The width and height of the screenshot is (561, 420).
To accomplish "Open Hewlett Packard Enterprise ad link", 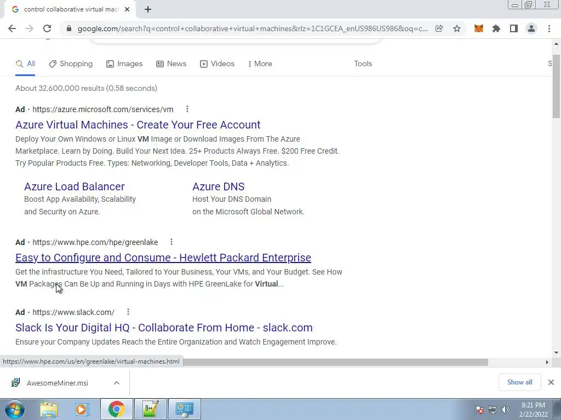I will pyautogui.click(x=163, y=258).
